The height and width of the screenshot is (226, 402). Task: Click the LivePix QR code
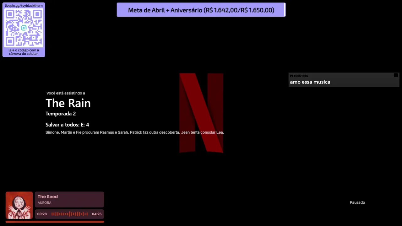coord(24,28)
